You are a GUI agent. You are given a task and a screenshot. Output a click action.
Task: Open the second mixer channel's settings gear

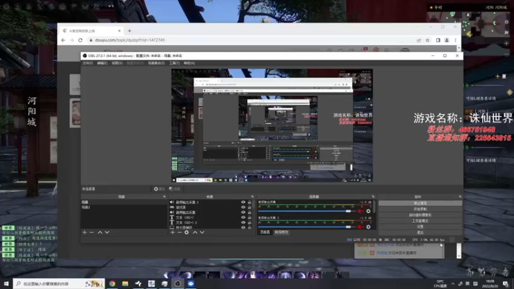click(x=368, y=227)
